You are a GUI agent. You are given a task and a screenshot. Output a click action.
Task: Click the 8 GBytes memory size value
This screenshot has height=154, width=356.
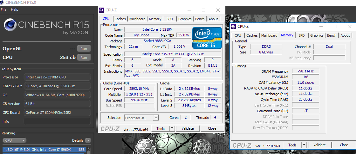click(266, 52)
